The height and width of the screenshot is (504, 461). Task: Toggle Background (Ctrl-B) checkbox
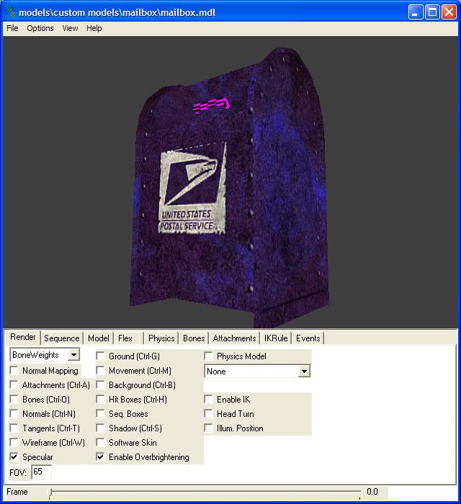tap(100, 385)
